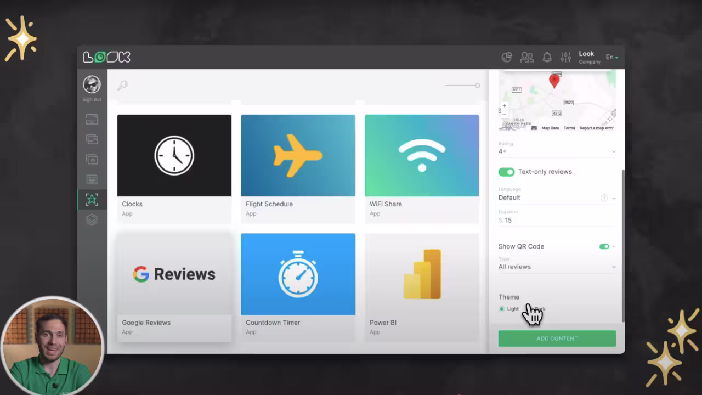Click the Language help question mark icon
702x395 pixels.
pyautogui.click(x=604, y=198)
